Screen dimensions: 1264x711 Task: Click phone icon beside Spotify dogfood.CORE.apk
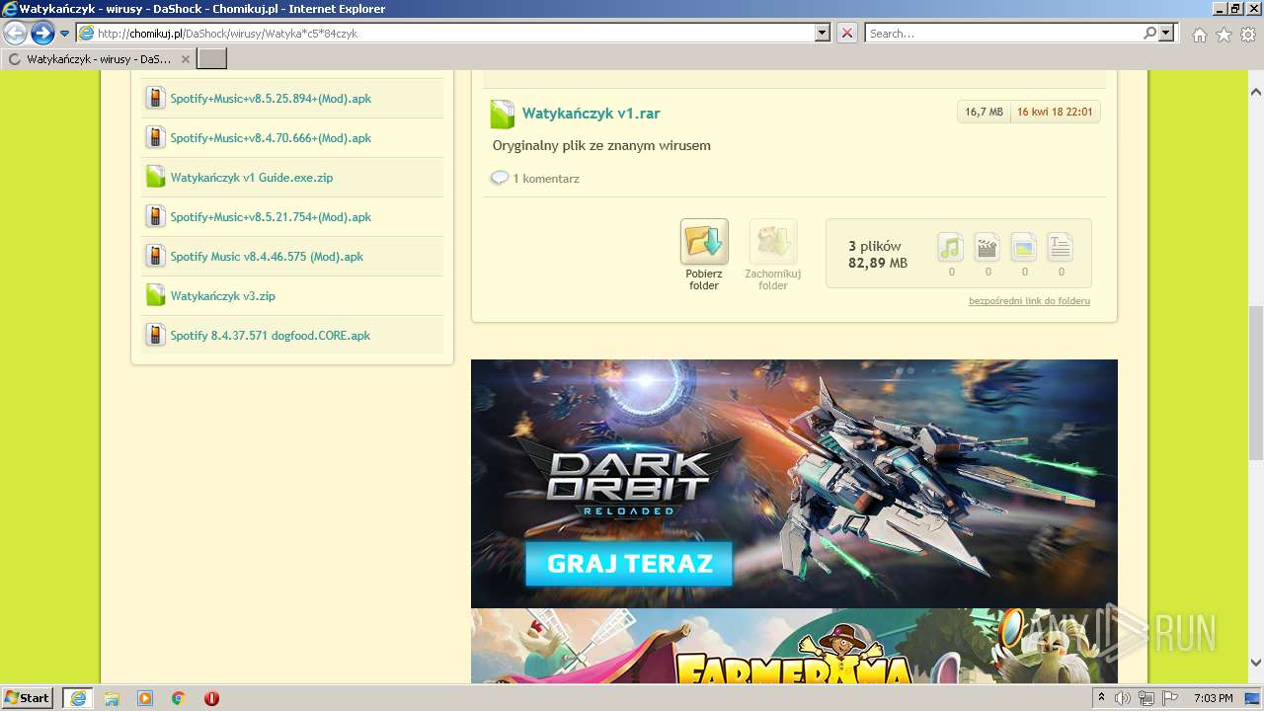(x=155, y=335)
